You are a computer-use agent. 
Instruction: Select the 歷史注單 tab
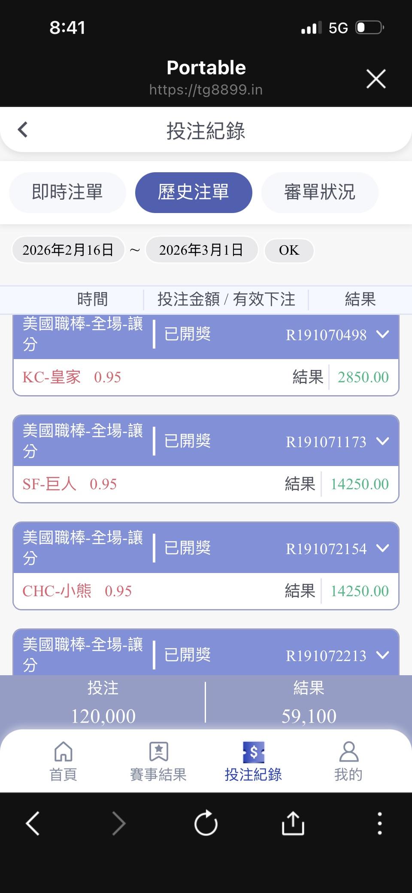tap(194, 192)
